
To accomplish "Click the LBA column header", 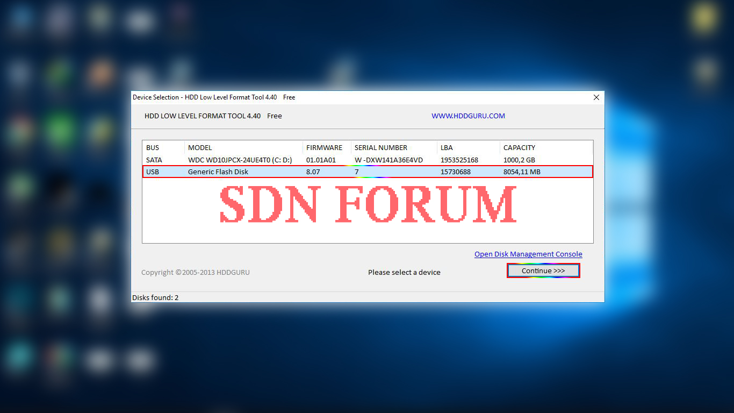I will click(446, 147).
